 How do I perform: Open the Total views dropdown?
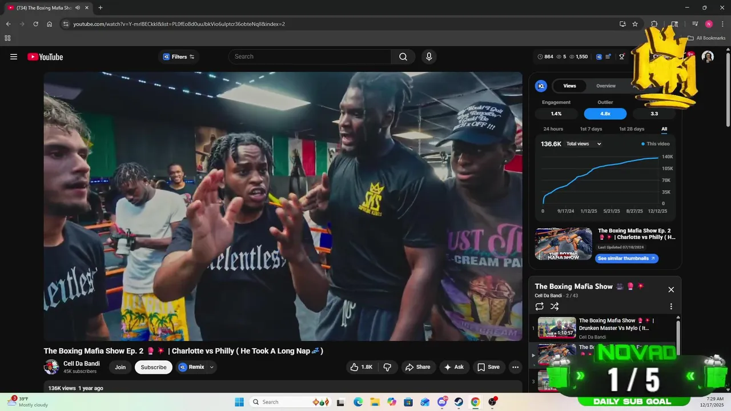584,144
